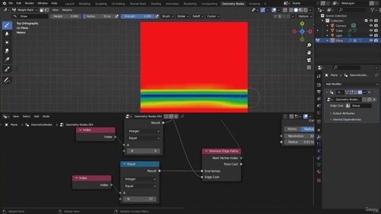Click the Add Modifier button

coord(351,84)
